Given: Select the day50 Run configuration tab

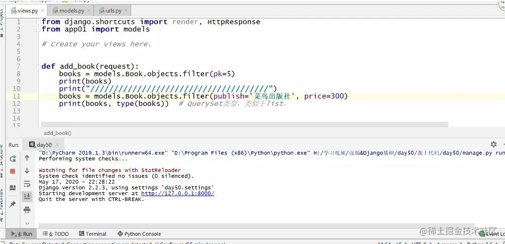Looking at the screenshot, I should (44, 145).
